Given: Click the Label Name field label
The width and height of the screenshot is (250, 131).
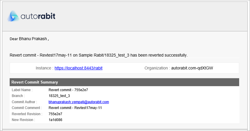Looking at the screenshot, I should pos(22,90).
